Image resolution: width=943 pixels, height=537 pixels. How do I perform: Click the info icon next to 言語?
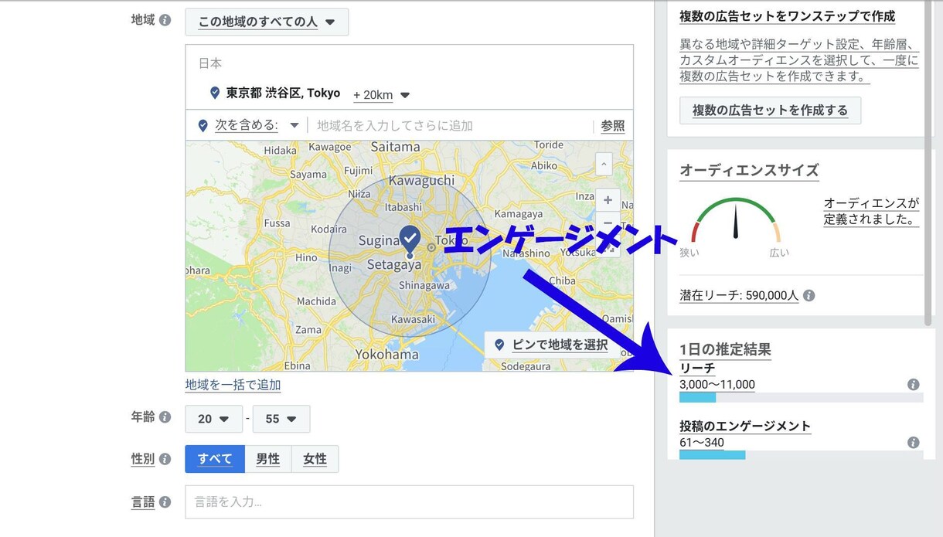click(x=165, y=502)
